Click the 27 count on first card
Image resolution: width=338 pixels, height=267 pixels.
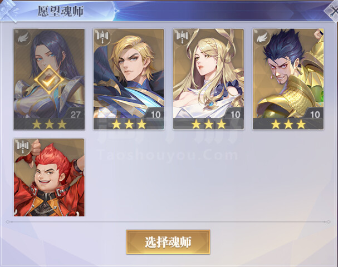[75, 115]
